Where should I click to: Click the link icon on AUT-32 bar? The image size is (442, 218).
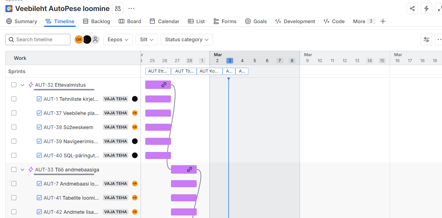click(x=164, y=85)
